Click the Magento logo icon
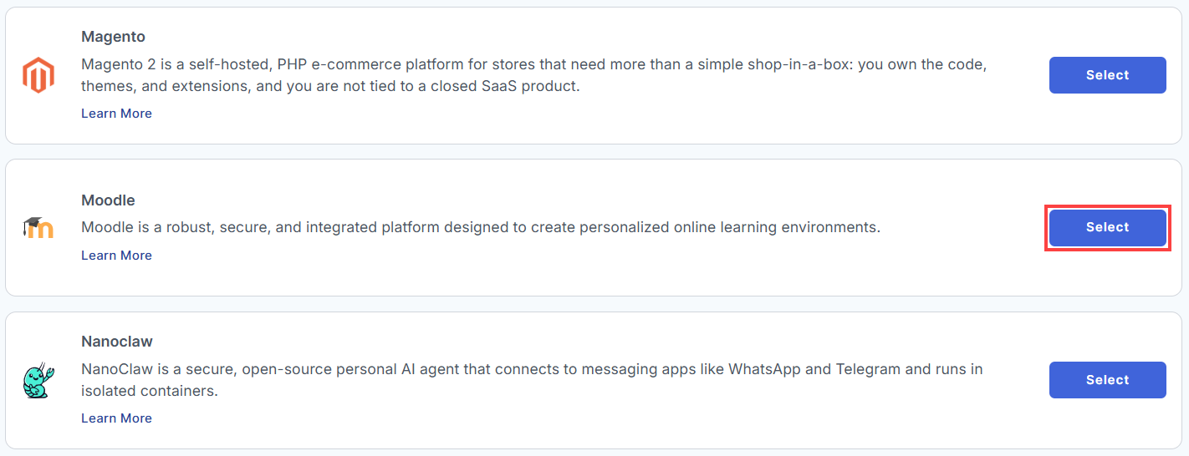Viewport: 1189px width, 456px height. point(38,75)
